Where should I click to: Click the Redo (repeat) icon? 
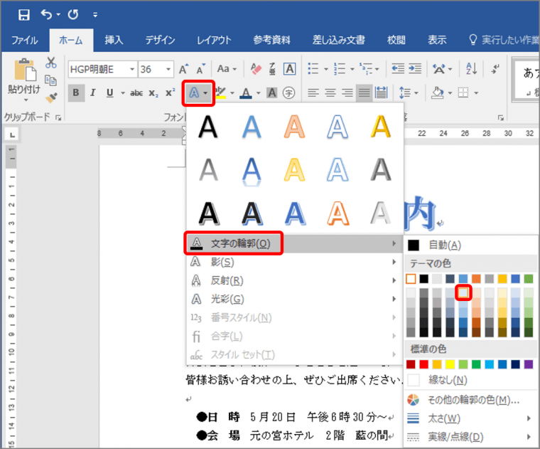coord(72,14)
